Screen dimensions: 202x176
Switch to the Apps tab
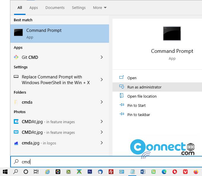tap(34, 8)
